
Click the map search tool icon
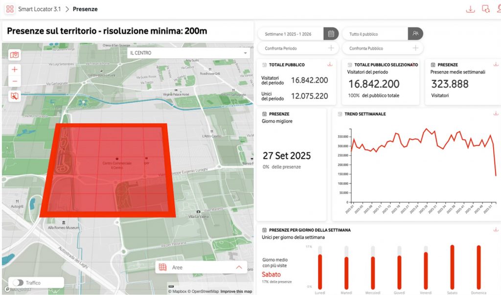point(15,96)
